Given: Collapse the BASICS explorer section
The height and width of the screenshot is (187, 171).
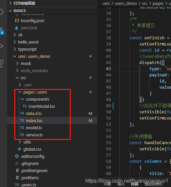Looking at the screenshot, I should pyautogui.click(x=52, y=11).
